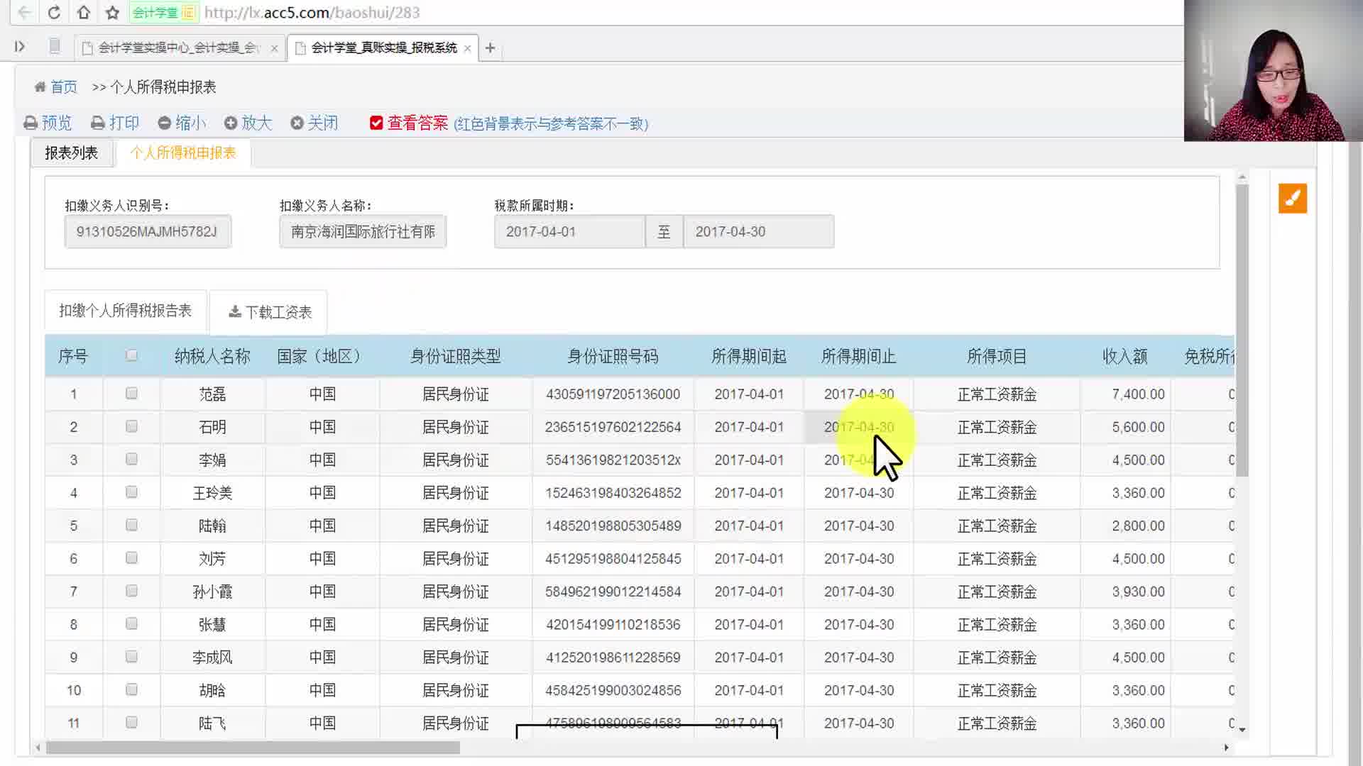This screenshot has width=1363, height=766.
Task: Click the download icon on 下载工资表
Action: 234,311
